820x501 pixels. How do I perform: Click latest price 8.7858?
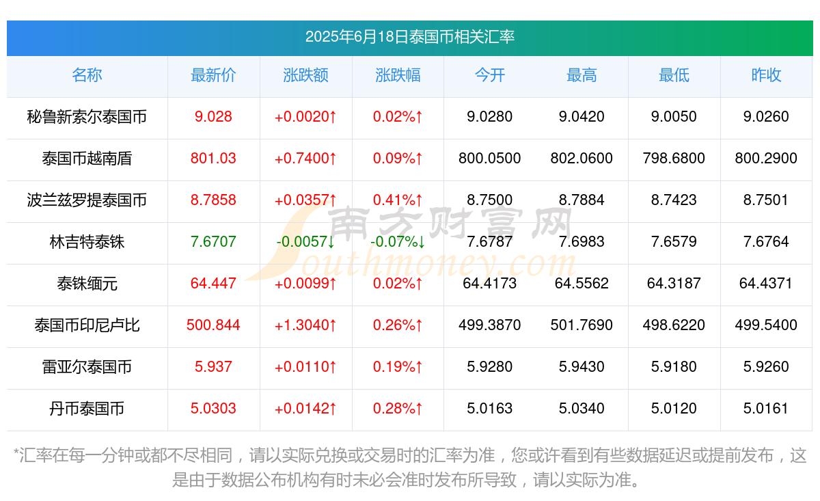pyautogui.click(x=213, y=200)
